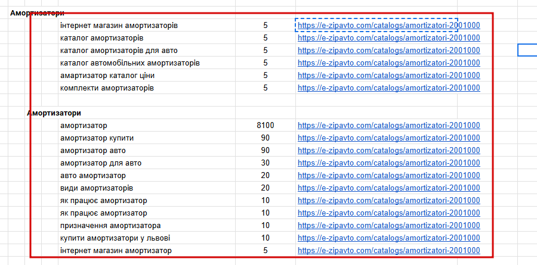The width and height of the screenshot is (537, 265).
Task: Open link next to 'інтернет магазин амортизаторів'
Action: [x=388, y=25]
